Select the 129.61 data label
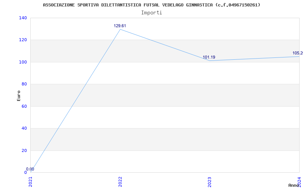 [120, 26]
